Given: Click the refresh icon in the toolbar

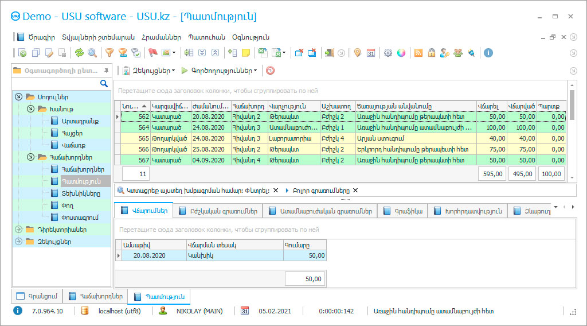Looking at the screenshot, I should [79, 53].
